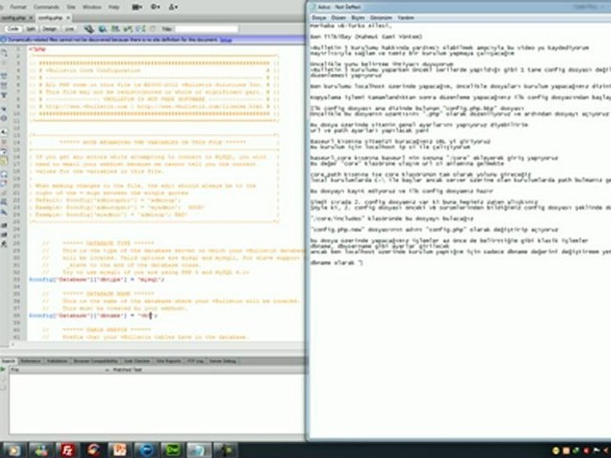
Task: Click the FileZilla taskbar icon
Action: pos(68,450)
